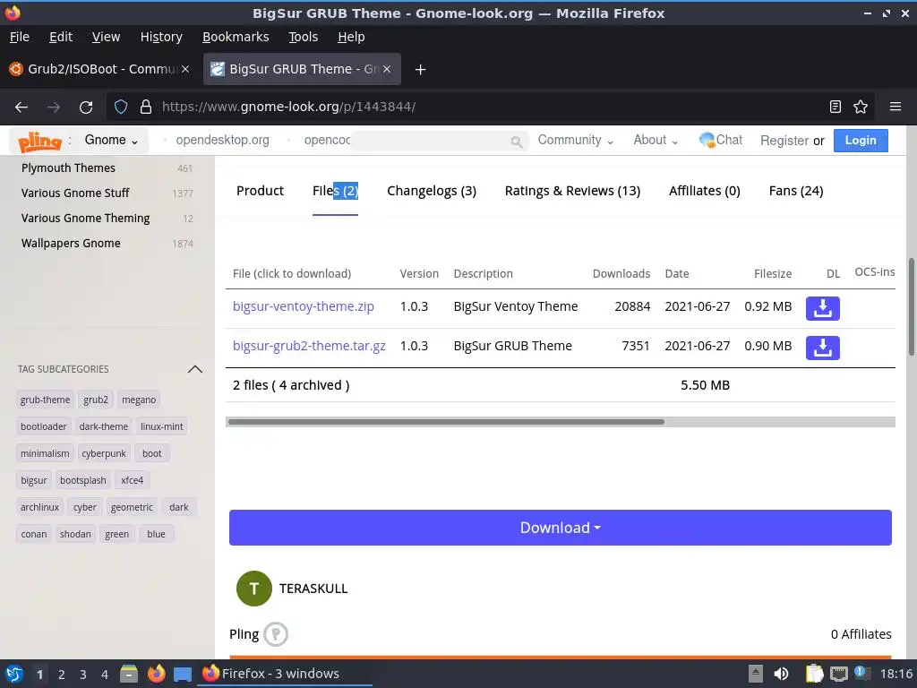Open the opendesktop.org link
Screen dimensions: 917x688
tap(222, 141)
